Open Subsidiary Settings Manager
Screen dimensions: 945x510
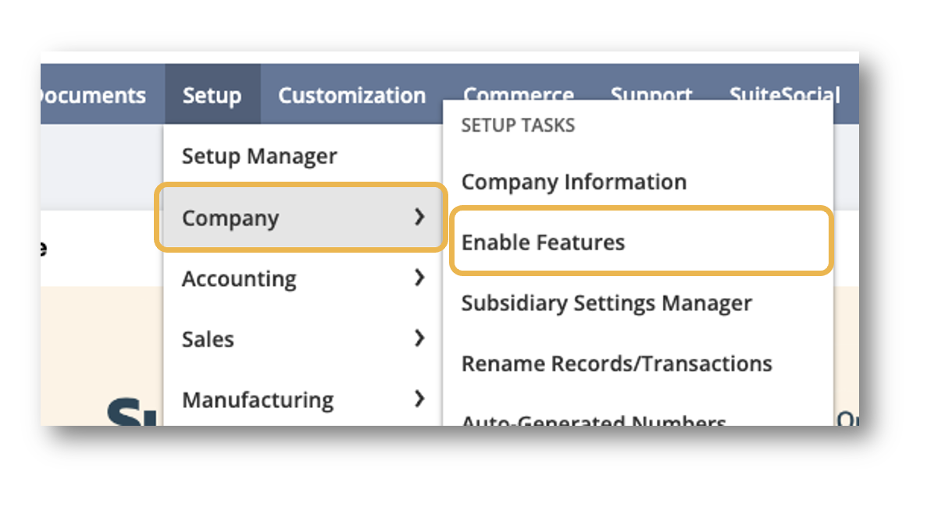(607, 303)
